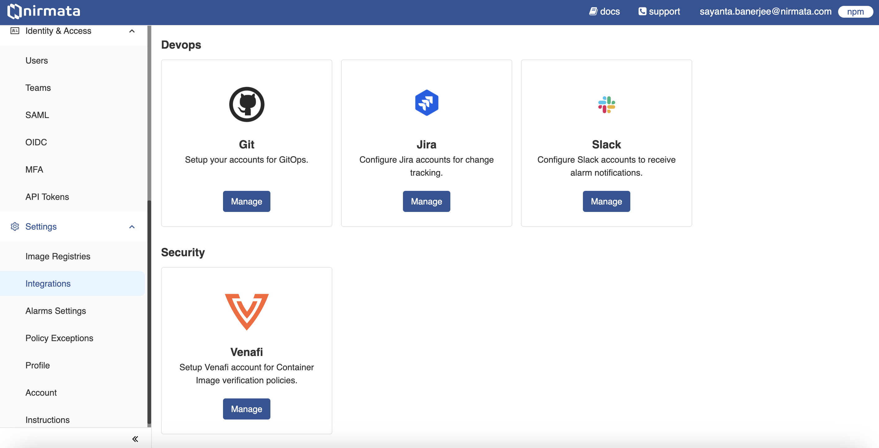This screenshot has height=448, width=879.
Task: Click Manage button for Venafi
Action: [x=246, y=409]
